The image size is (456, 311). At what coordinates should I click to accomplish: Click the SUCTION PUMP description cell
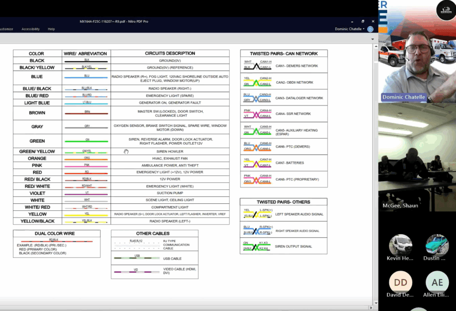coord(170,193)
